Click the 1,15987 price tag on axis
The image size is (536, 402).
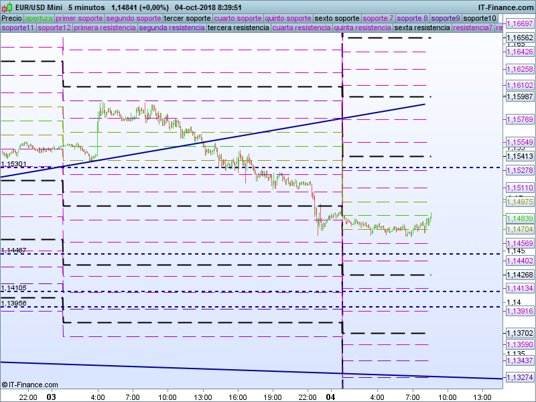click(520, 96)
